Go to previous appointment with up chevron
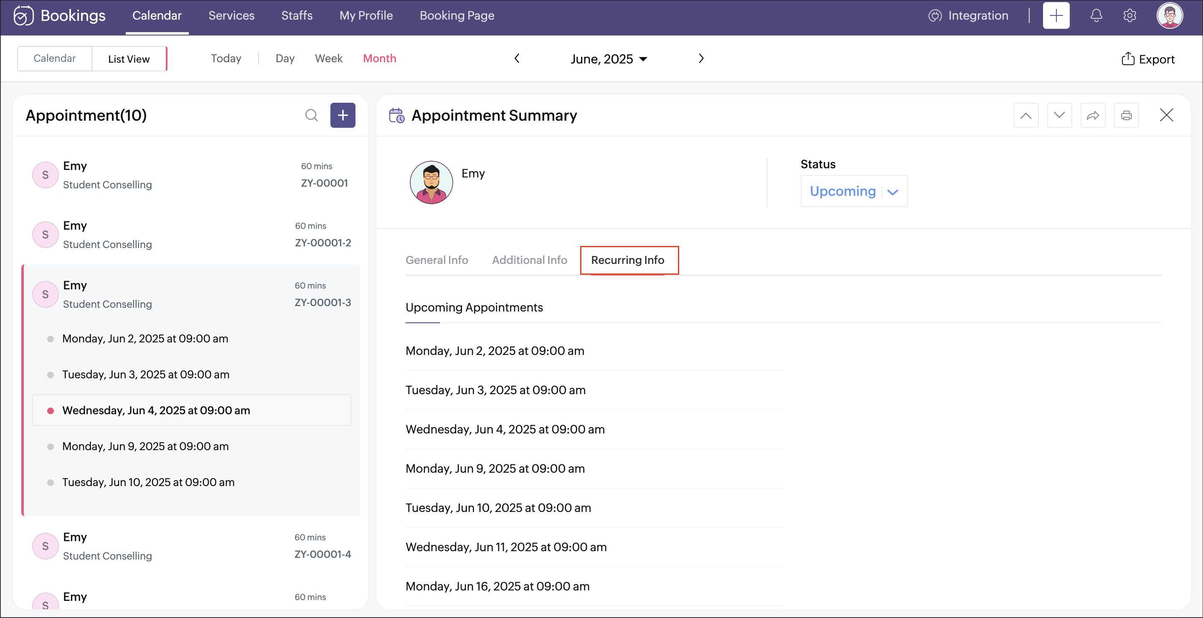The image size is (1203, 618). [1026, 115]
